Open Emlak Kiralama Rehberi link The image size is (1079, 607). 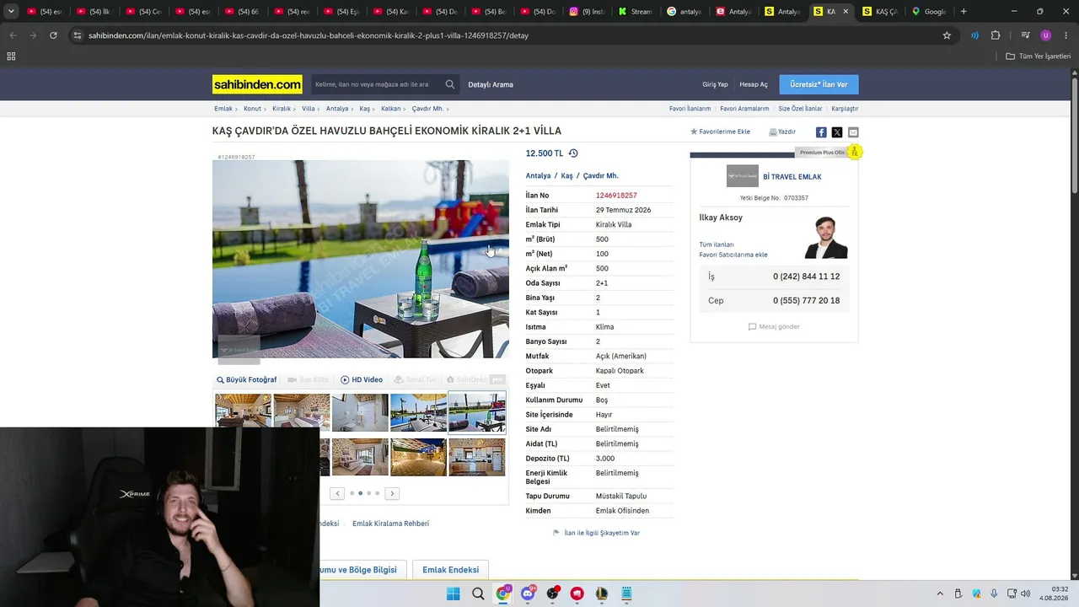[390, 524]
